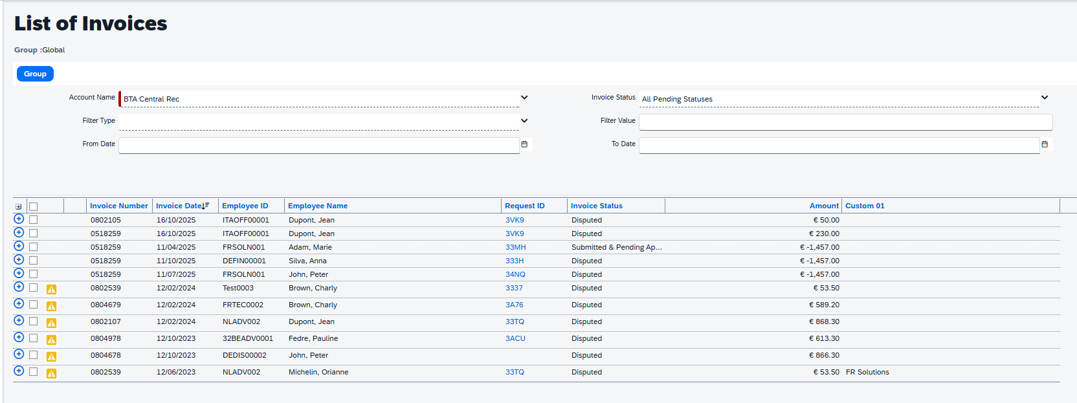This screenshot has width=1077, height=403.
Task: Open request ID 34NQ link
Action: (x=515, y=274)
